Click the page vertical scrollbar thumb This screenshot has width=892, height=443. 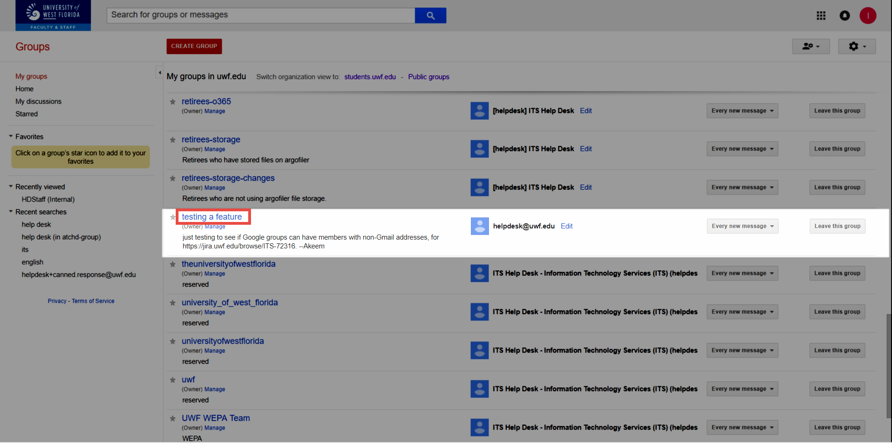[x=889, y=366]
